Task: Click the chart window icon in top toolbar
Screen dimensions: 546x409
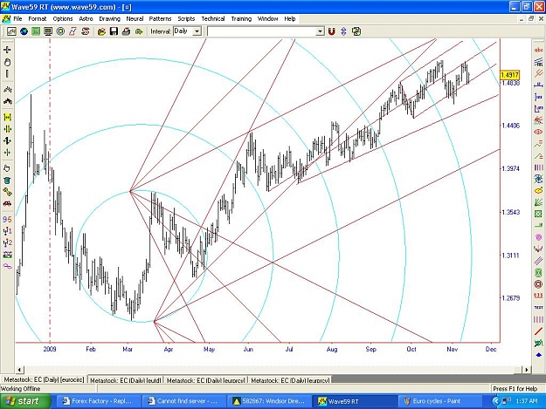Action: coord(11,31)
